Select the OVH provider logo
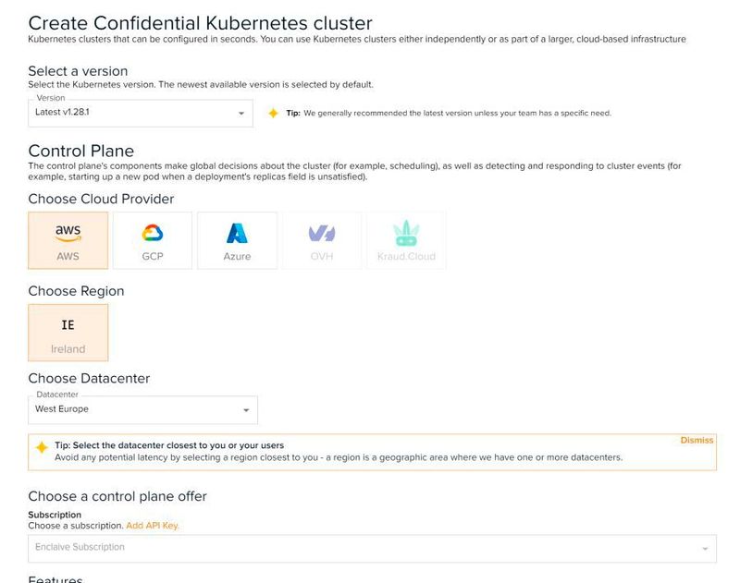Screen dimensions: 740x583 [x=322, y=234]
